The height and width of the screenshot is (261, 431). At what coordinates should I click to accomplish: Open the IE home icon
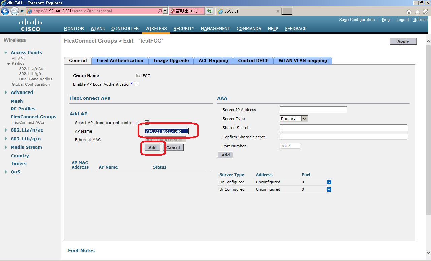point(409,12)
